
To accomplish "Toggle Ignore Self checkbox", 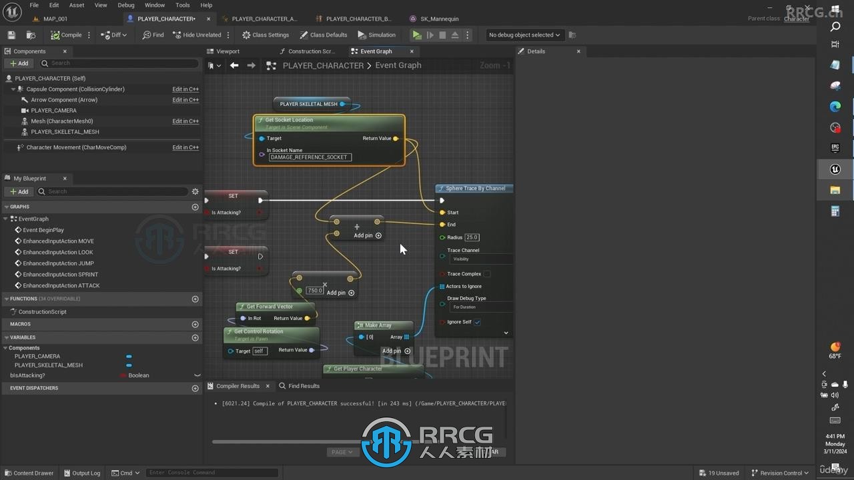I will pos(477,322).
